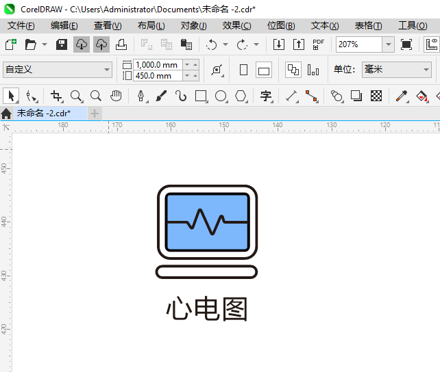Open the 效果(C) menu
Screen dimensions: 440x372
pyautogui.click(x=237, y=26)
